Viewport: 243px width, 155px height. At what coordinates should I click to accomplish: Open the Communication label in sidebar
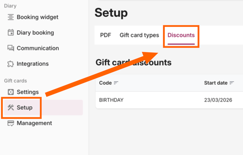[x=38, y=48]
